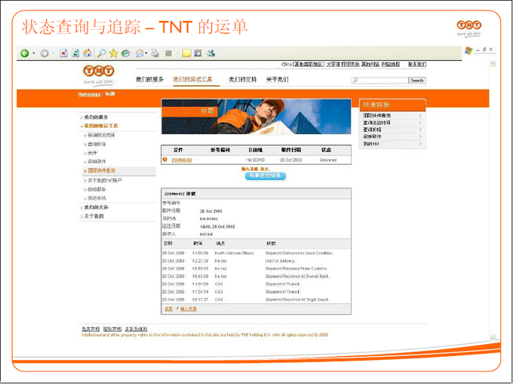The height and width of the screenshot is (384, 513).
Task: Click the Mail envelope icon
Action: click(x=140, y=53)
